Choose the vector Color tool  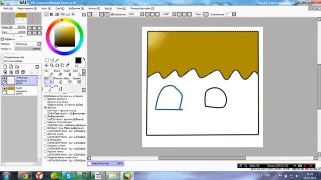click(77, 73)
